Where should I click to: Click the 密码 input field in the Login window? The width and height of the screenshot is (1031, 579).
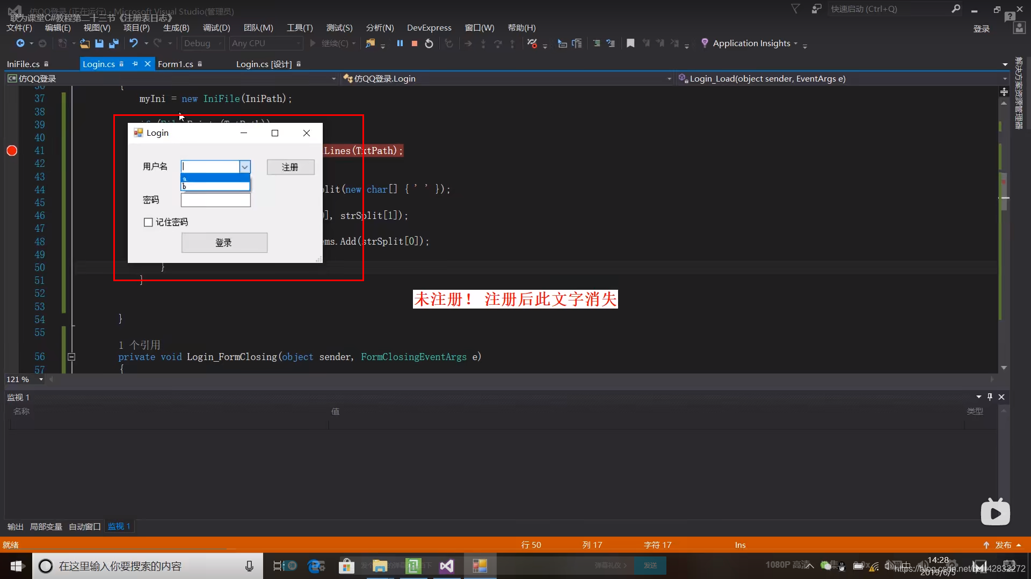tap(215, 200)
